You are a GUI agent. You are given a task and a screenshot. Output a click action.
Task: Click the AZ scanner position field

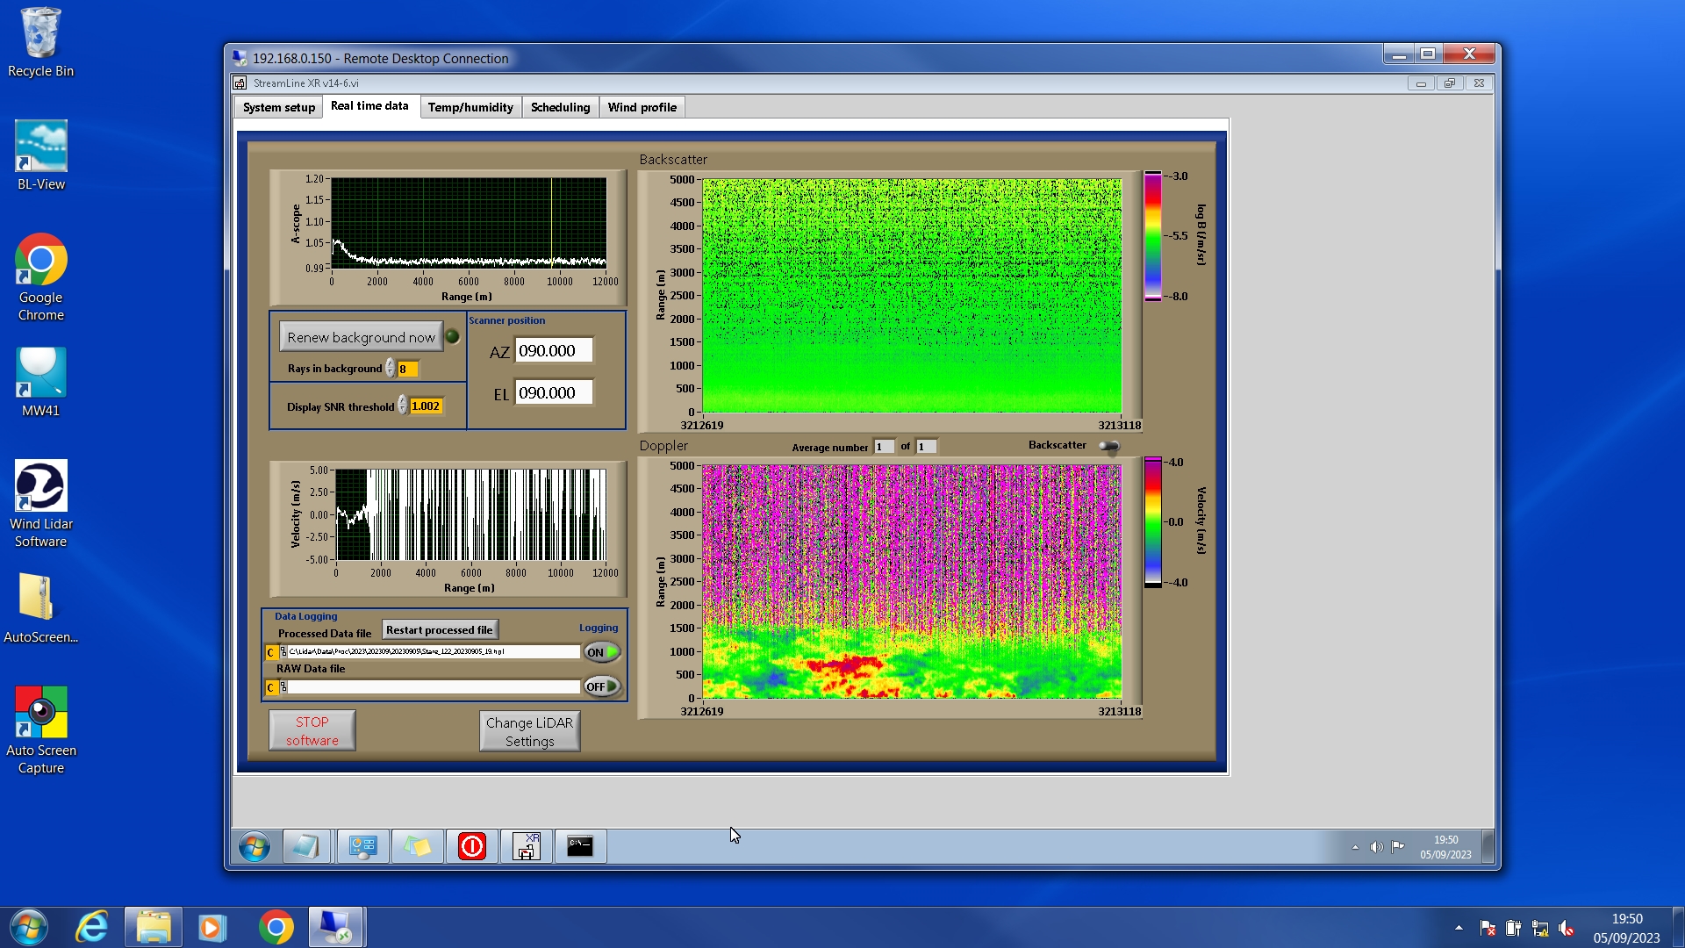coord(553,350)
